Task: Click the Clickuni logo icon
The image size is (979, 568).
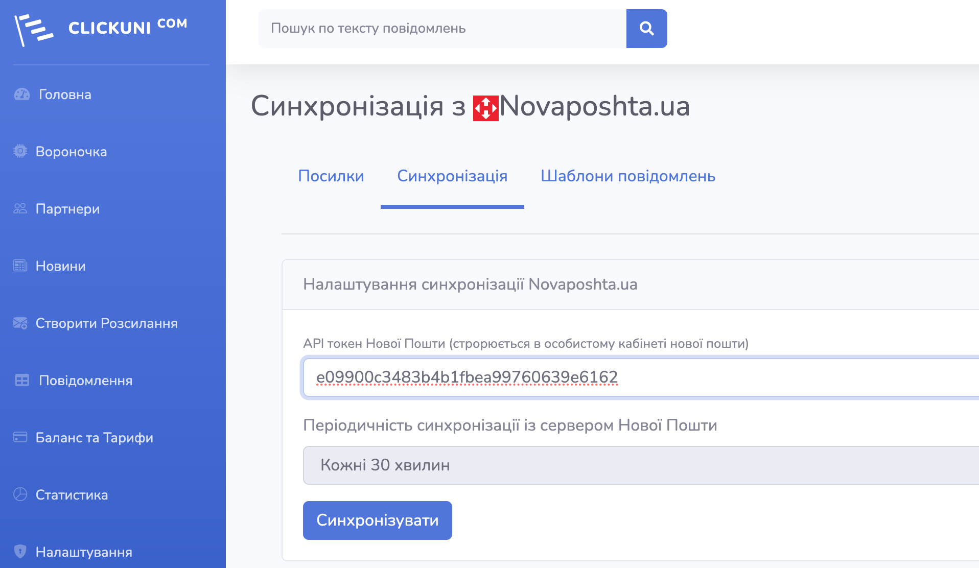Action: [34, 29]
